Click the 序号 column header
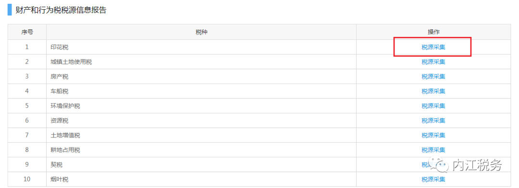This screenshot has width=519, height=188. [x=27, y=32]
